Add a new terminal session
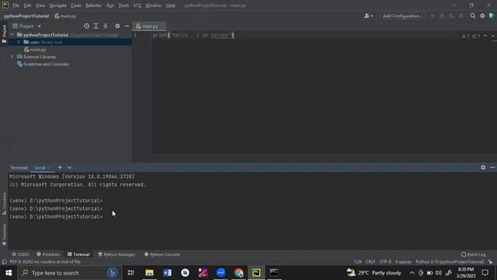497x280 pixels. [x=60, y=167]
